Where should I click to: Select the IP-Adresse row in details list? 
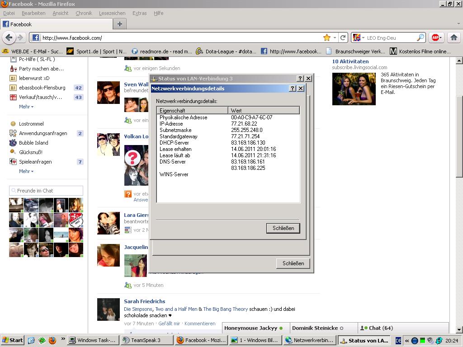pyautogui.click(x=228, y=124)
